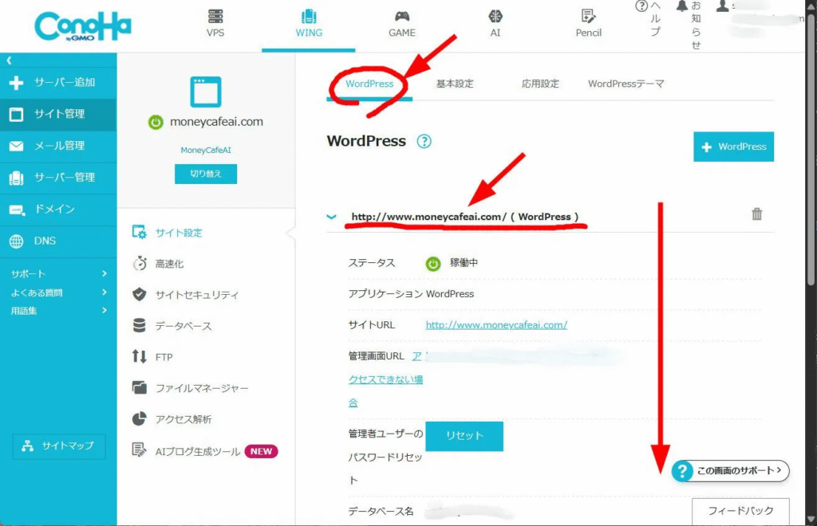
Task: Open メール管理 in the sidebar
Action: point(58,146)
